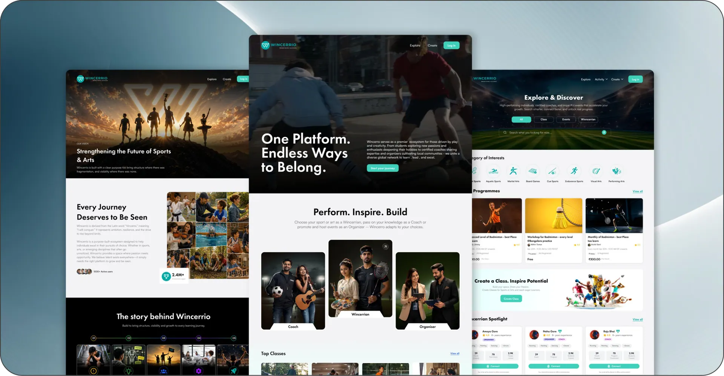
Task: Click the Start your journey button
Action: pyautogui.click(x=383, y=168)
